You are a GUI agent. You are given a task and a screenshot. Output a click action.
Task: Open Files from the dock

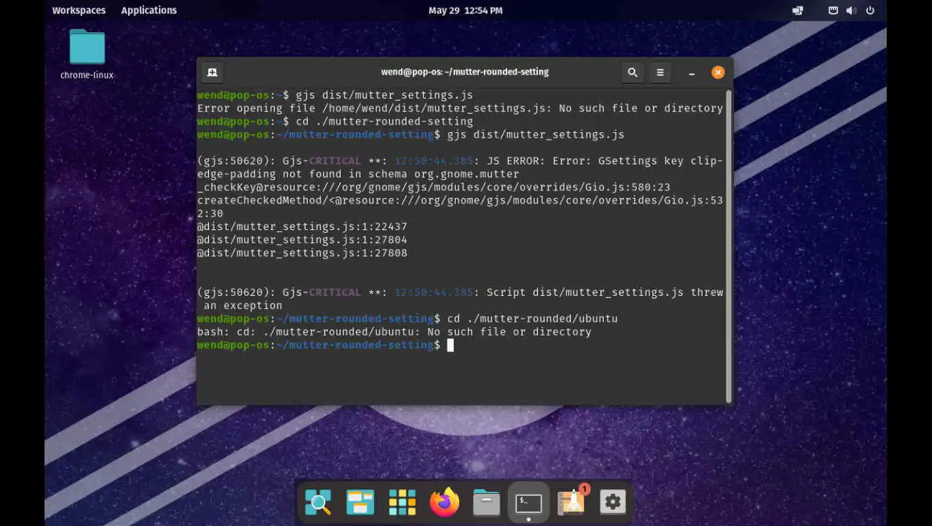click(487, 503)
